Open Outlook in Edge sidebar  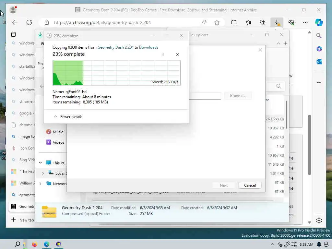coord(319,62)
